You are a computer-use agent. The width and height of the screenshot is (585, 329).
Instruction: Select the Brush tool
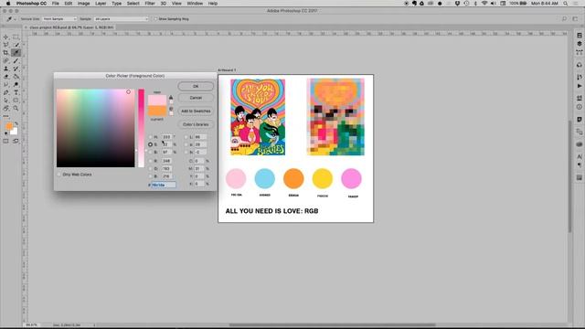pos(16,60)
